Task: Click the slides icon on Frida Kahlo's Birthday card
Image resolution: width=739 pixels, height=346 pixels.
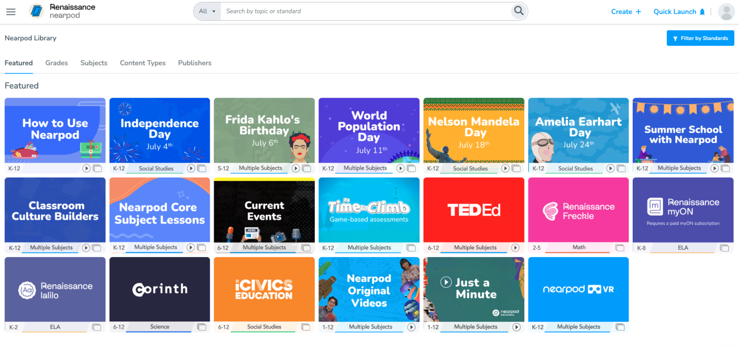Action: coord(306,168)
